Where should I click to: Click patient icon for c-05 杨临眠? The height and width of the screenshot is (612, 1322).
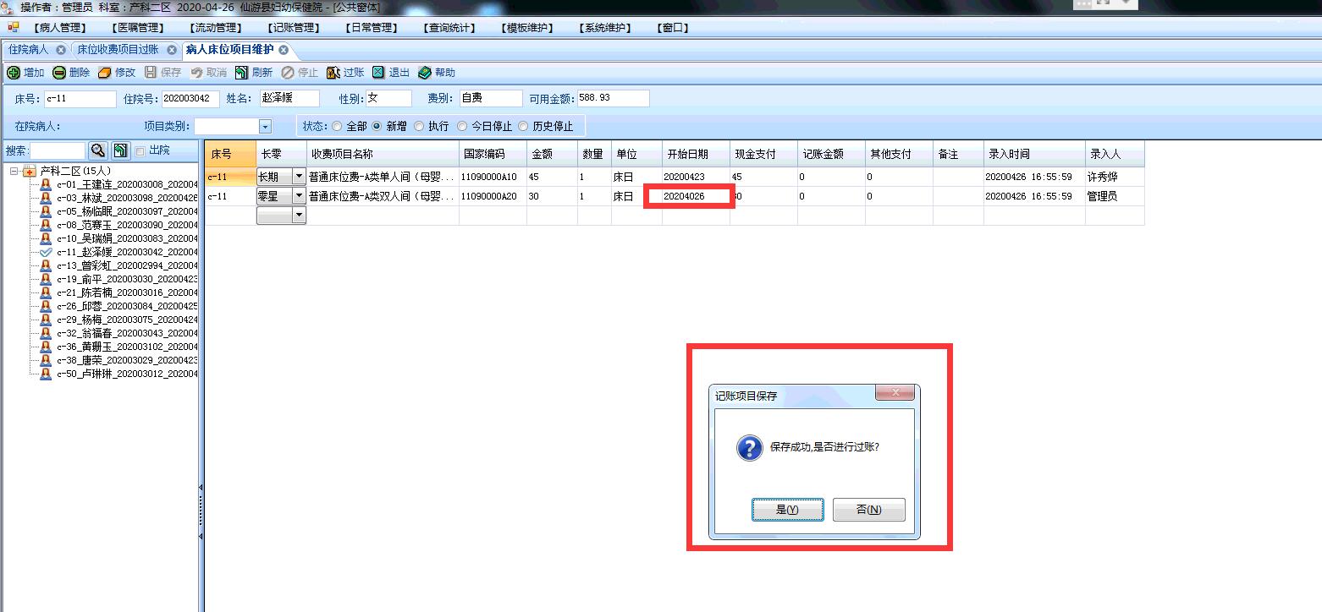pos(46,211)
